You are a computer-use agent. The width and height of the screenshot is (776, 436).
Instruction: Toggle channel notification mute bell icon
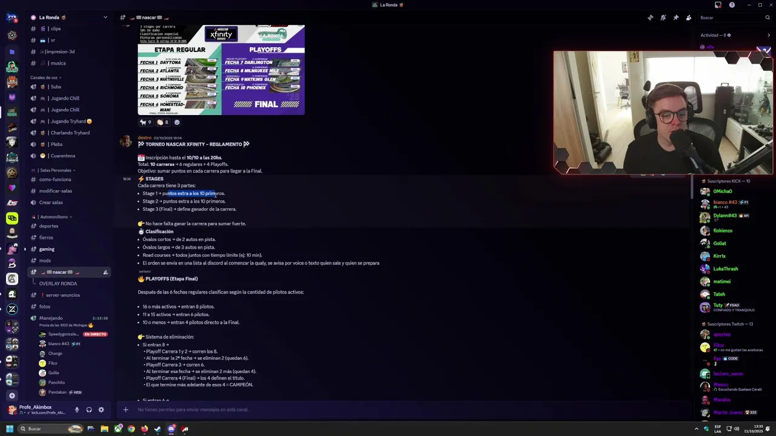click(x=663, y=18)
